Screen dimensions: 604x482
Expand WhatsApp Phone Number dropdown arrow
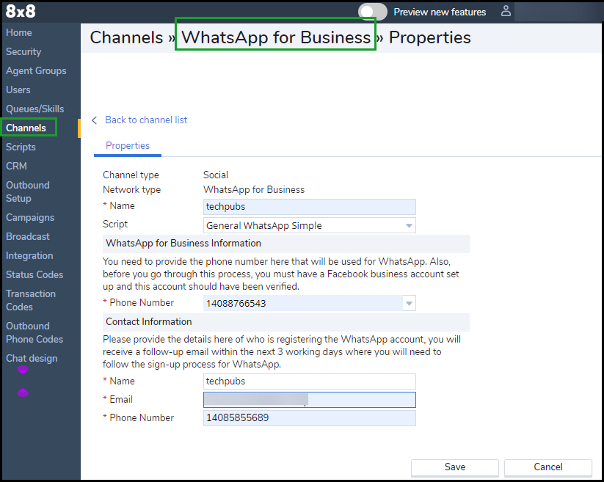pos(409,304)
